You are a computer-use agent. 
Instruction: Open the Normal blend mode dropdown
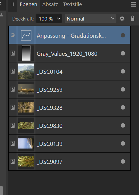point(90,19)
